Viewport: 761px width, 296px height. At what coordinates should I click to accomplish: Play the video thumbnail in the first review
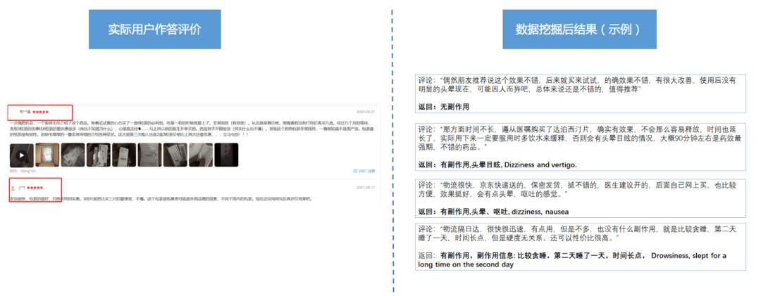pos(22,155)
